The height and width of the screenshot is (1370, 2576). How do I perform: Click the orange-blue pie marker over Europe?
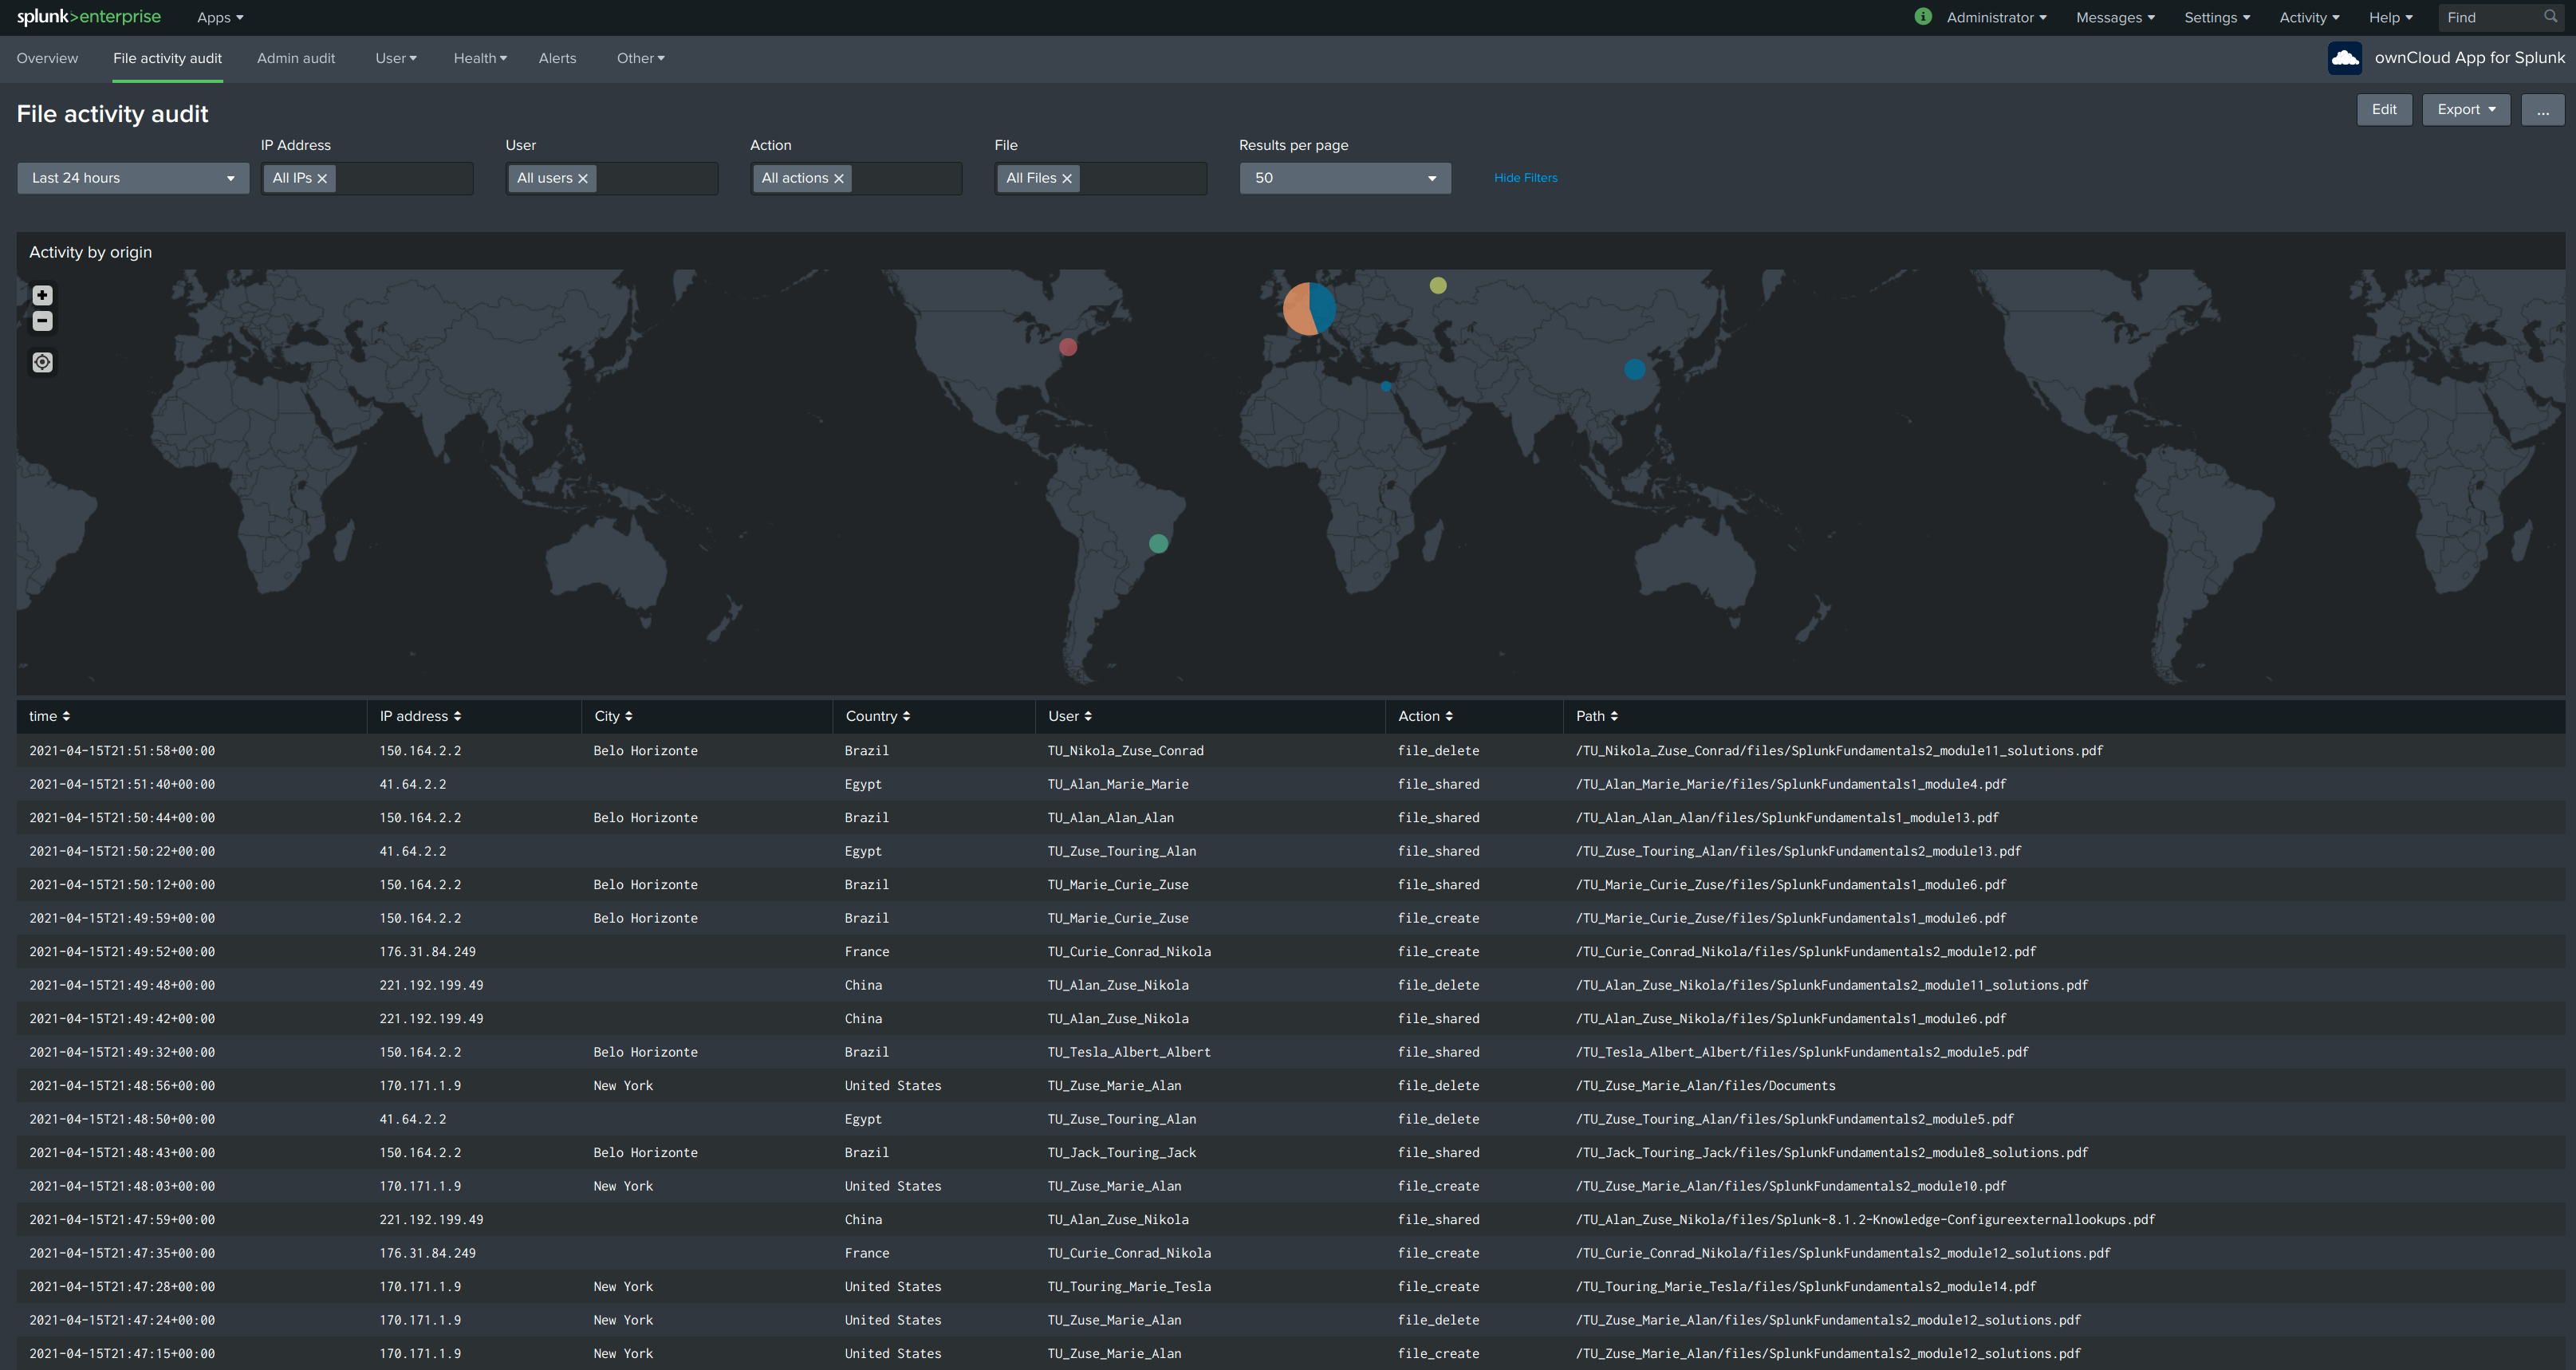pyautogui.click(x=1309, y=308)
